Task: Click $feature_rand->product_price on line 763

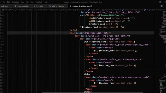Action: (x=116, y=83)
